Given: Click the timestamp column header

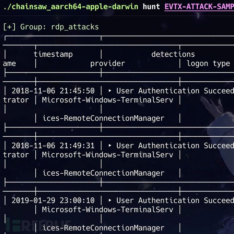Looking at the screenshot, I should [x=53, y=54].
